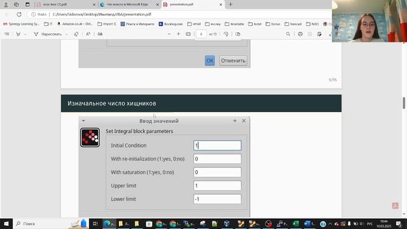This screenshot has width=407, height=229.
Task: Open tab actions menu icon
Action: 27,4
